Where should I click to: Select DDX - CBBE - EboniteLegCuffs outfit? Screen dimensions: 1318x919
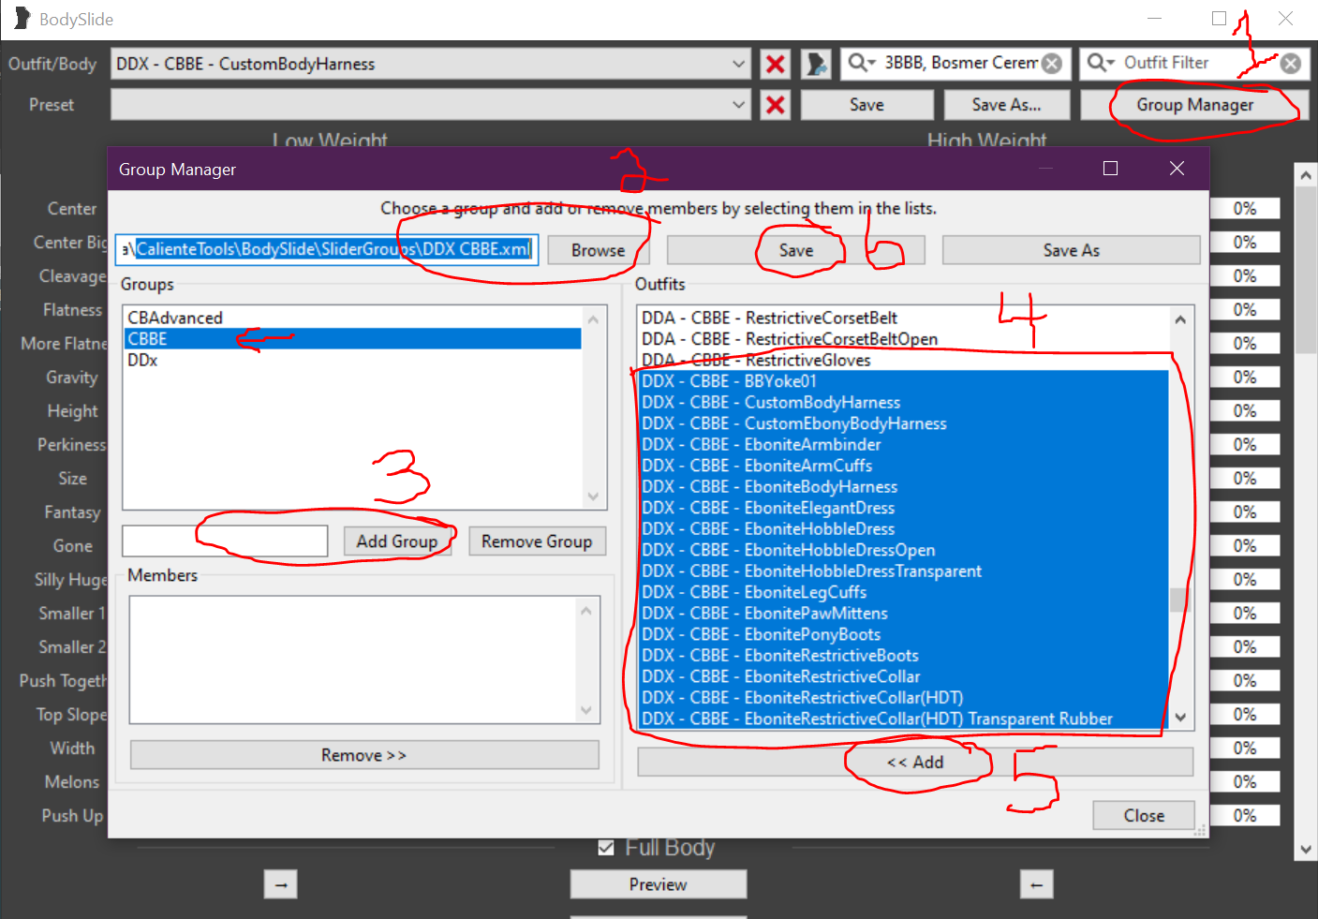coord(903,592)
